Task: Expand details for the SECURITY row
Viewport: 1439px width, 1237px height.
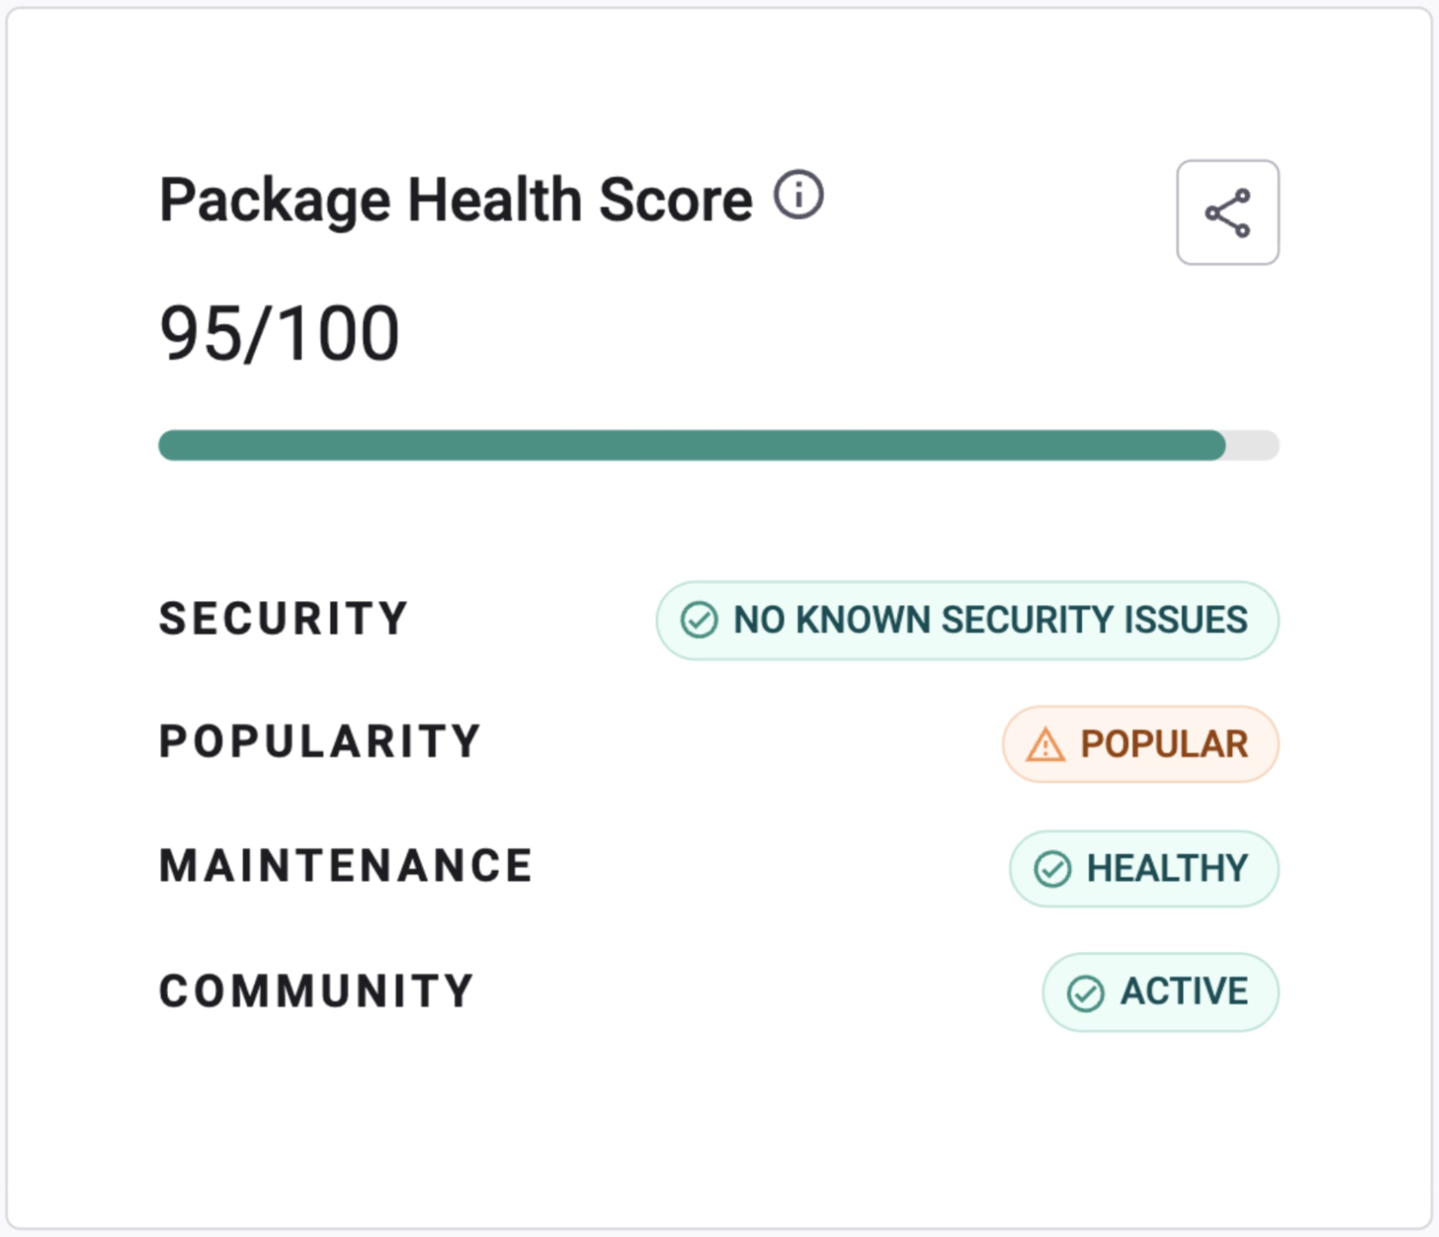Action: click(283, 618)
